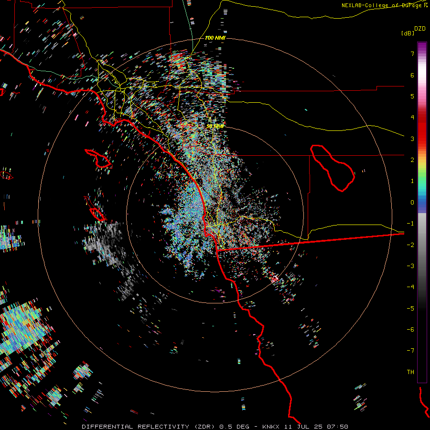The image size is (430, 430).
Task: Click the positive "2" dB scale label
Action: pyautogui.click(x=412, y=160)
